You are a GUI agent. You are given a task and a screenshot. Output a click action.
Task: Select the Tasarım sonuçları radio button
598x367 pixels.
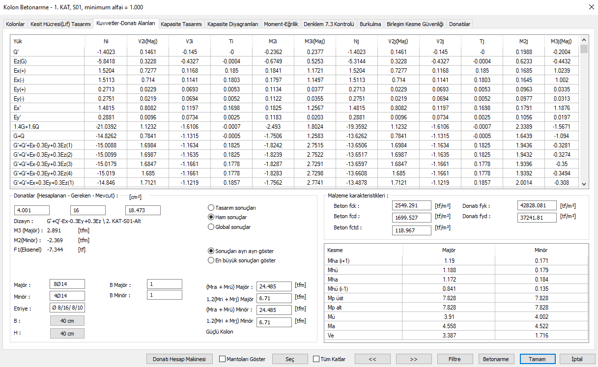pos(212,208)
